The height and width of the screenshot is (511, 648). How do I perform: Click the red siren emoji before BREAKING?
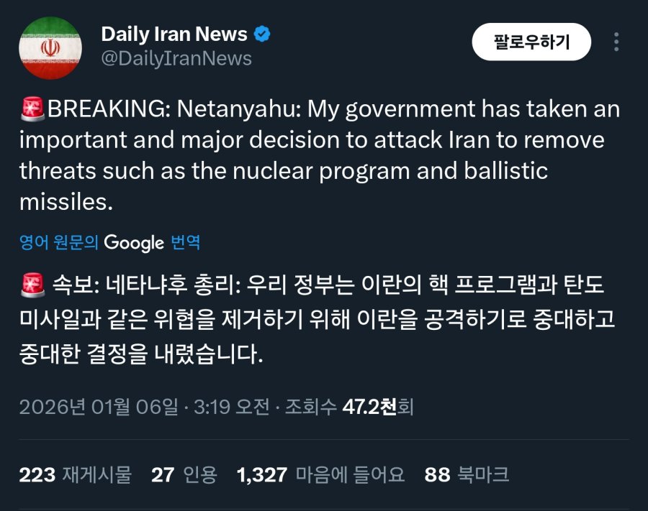(33, 109)
